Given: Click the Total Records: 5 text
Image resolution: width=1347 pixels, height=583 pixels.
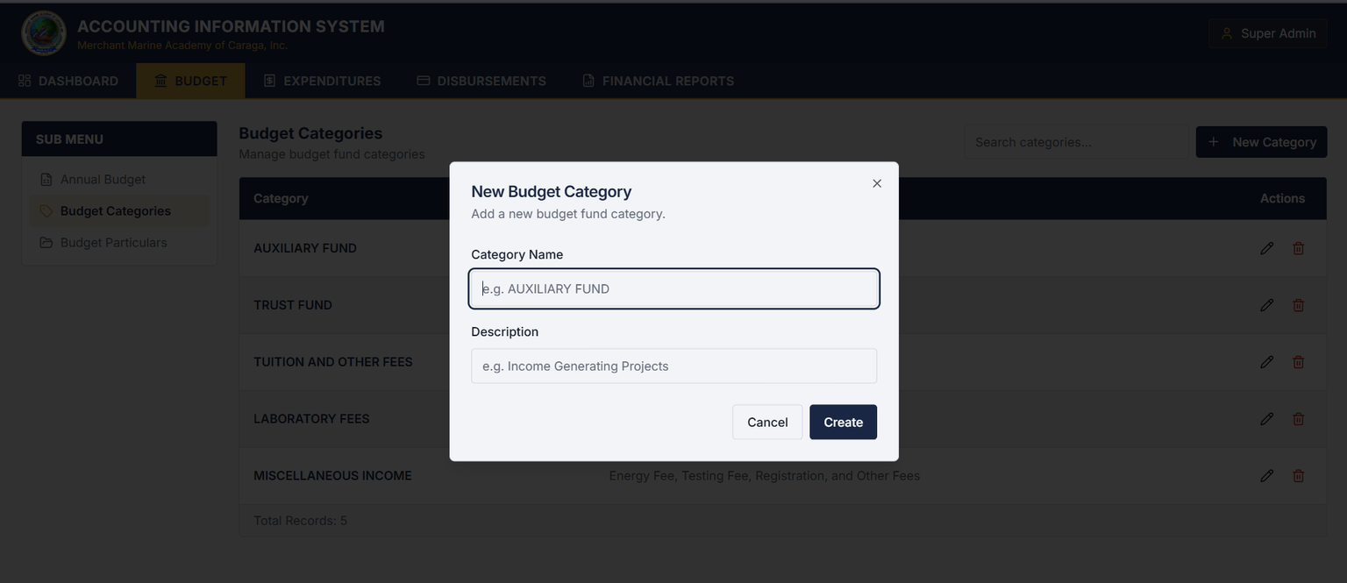Looking at the screenshot, I should 300,521.
